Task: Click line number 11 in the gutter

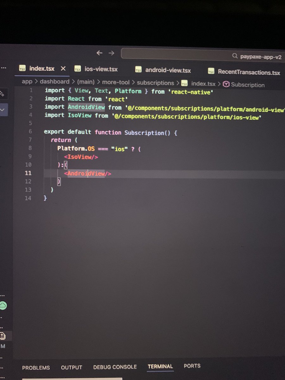Action: pos(28,173)
